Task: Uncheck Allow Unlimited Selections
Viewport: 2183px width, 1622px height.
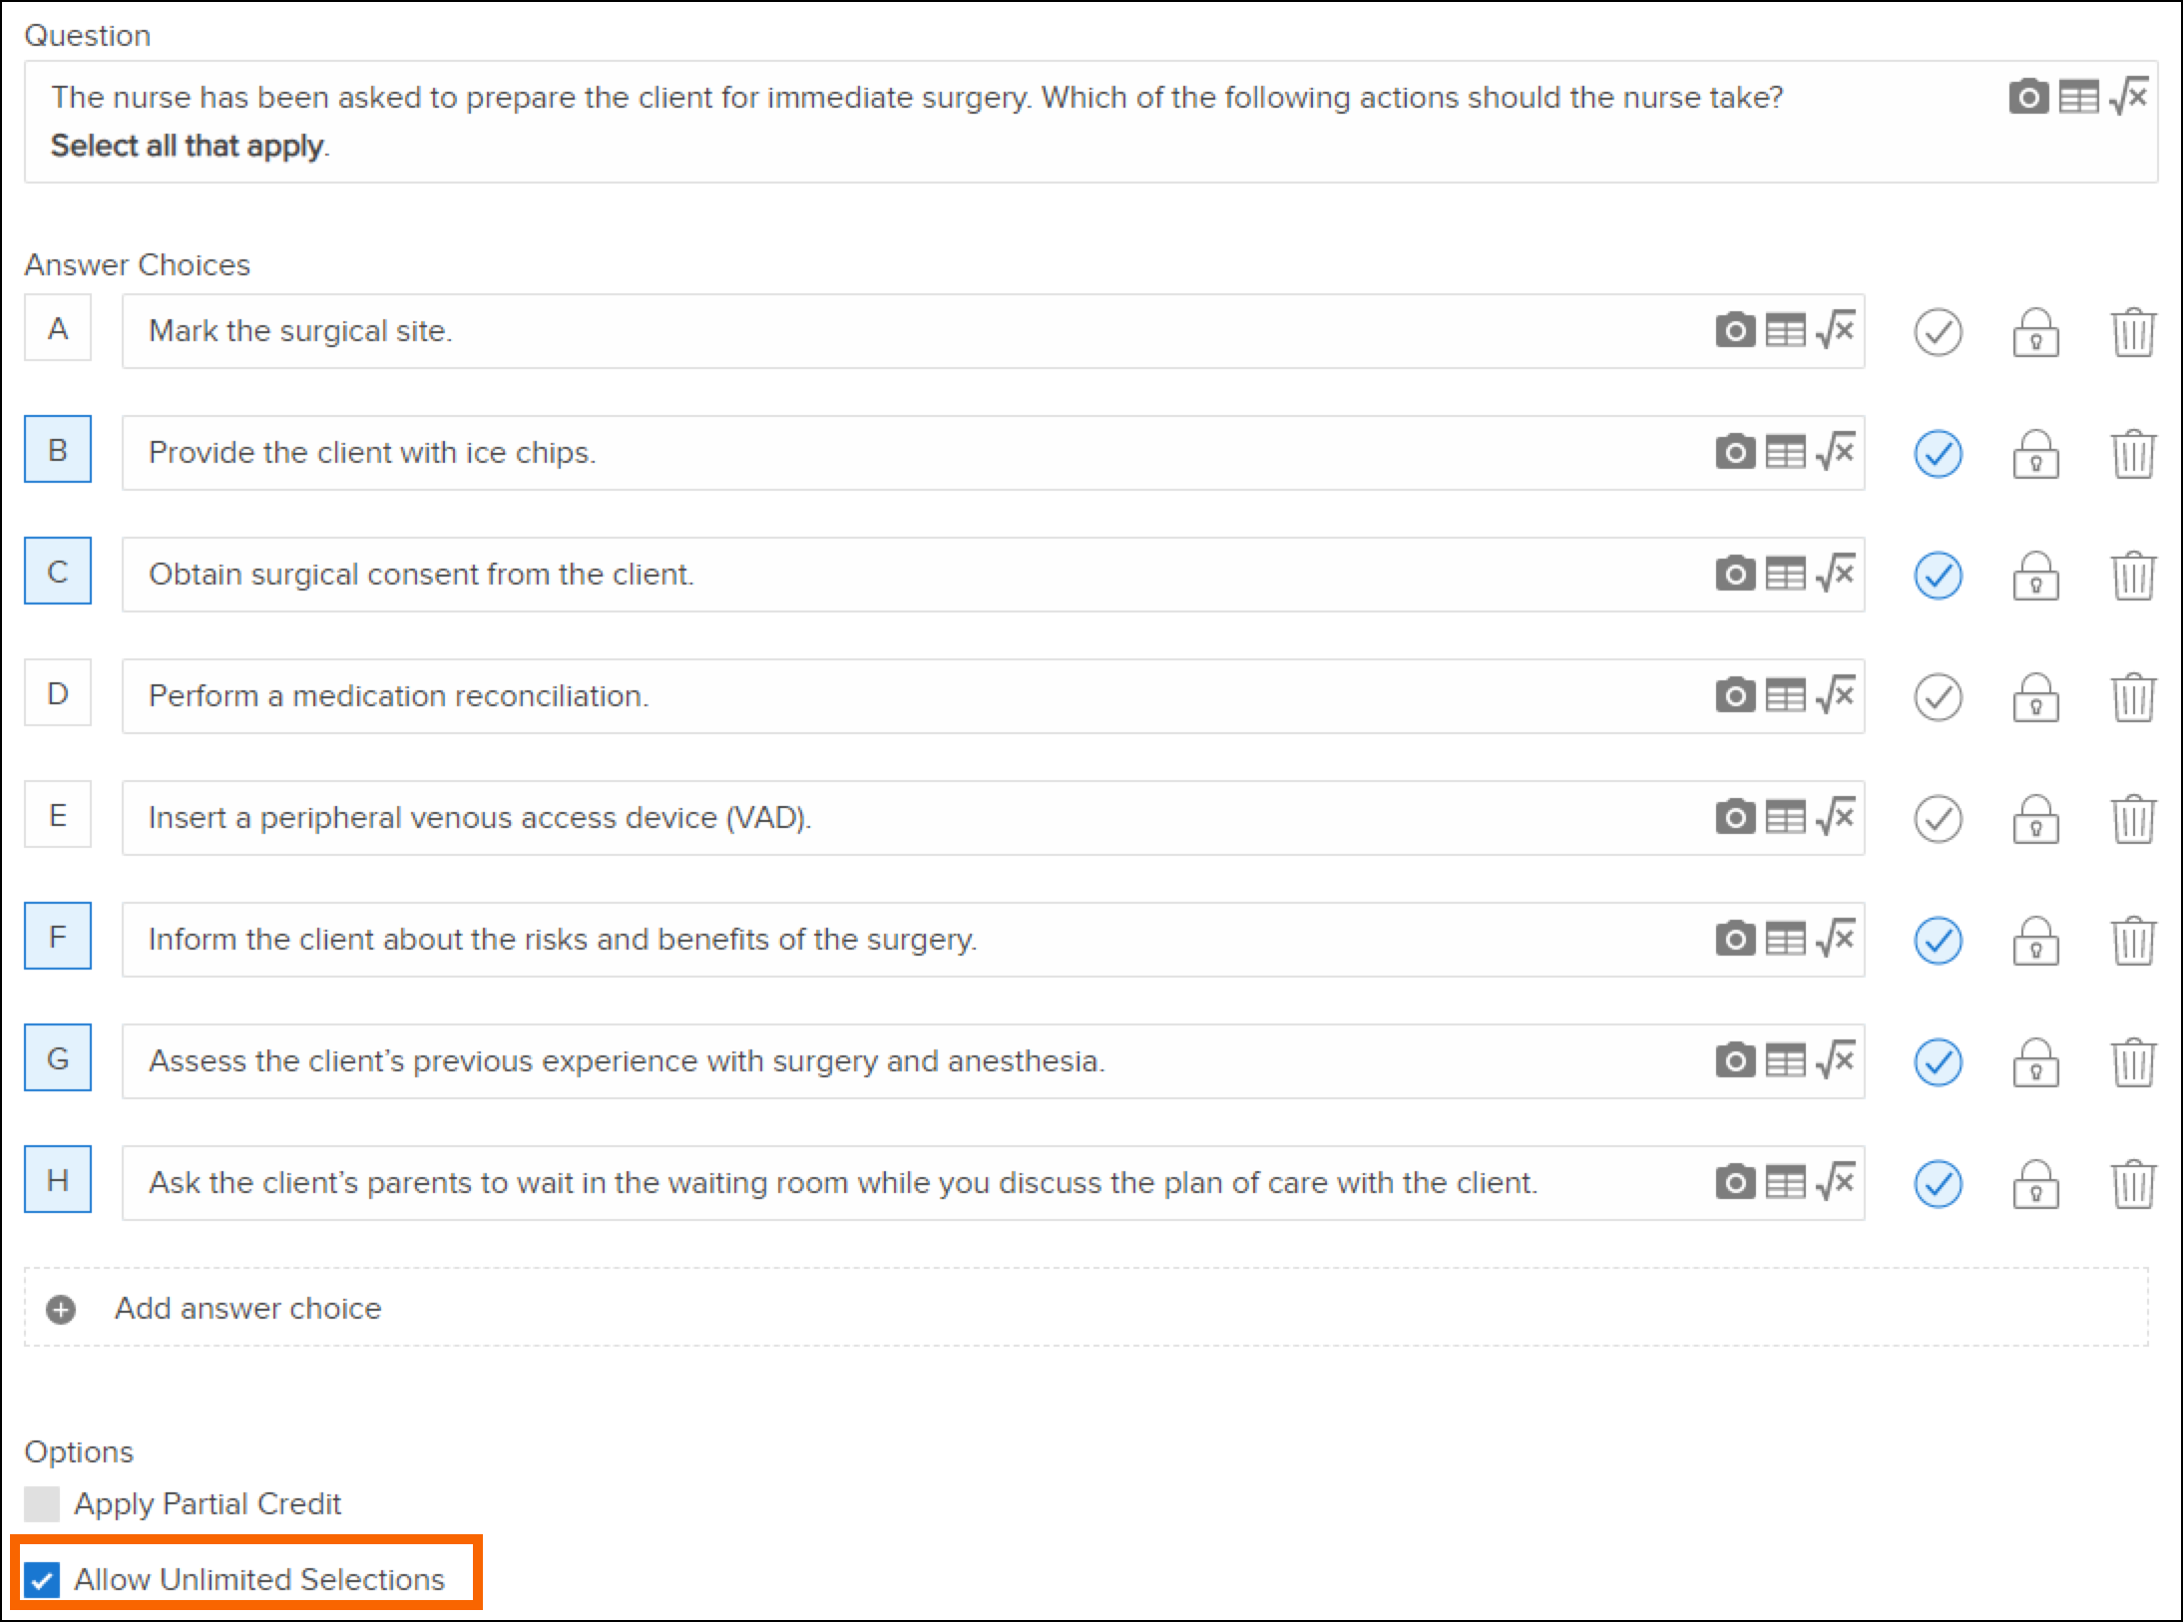Action: tap(42, 1580)
